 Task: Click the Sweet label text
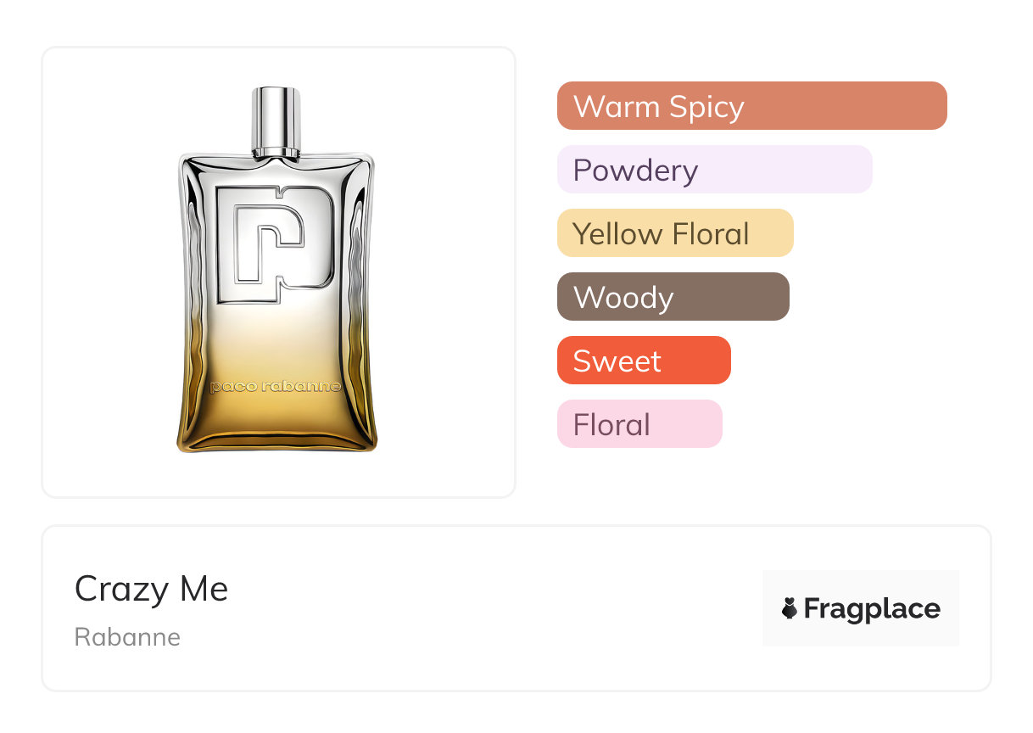tap(617, 361)
